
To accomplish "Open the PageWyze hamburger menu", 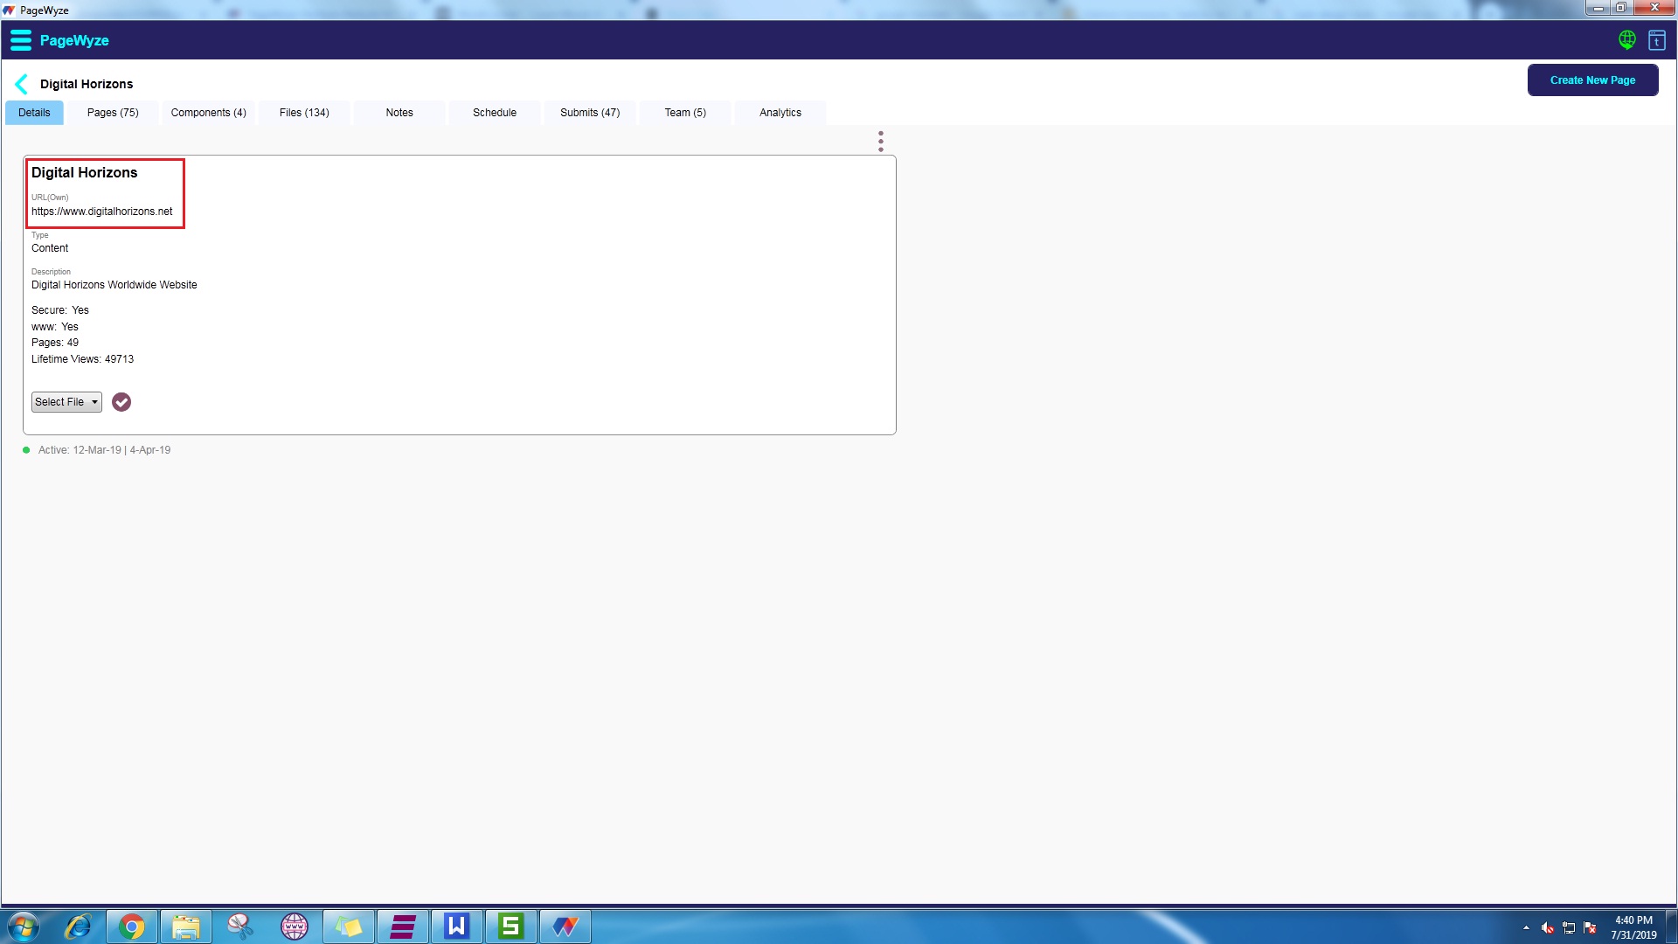I will [x=21, y=40].
